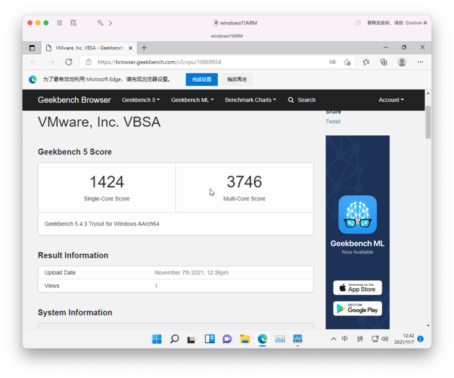
Task: Go forward to next page
Action: pyautogui.click(x=51, y=62)
